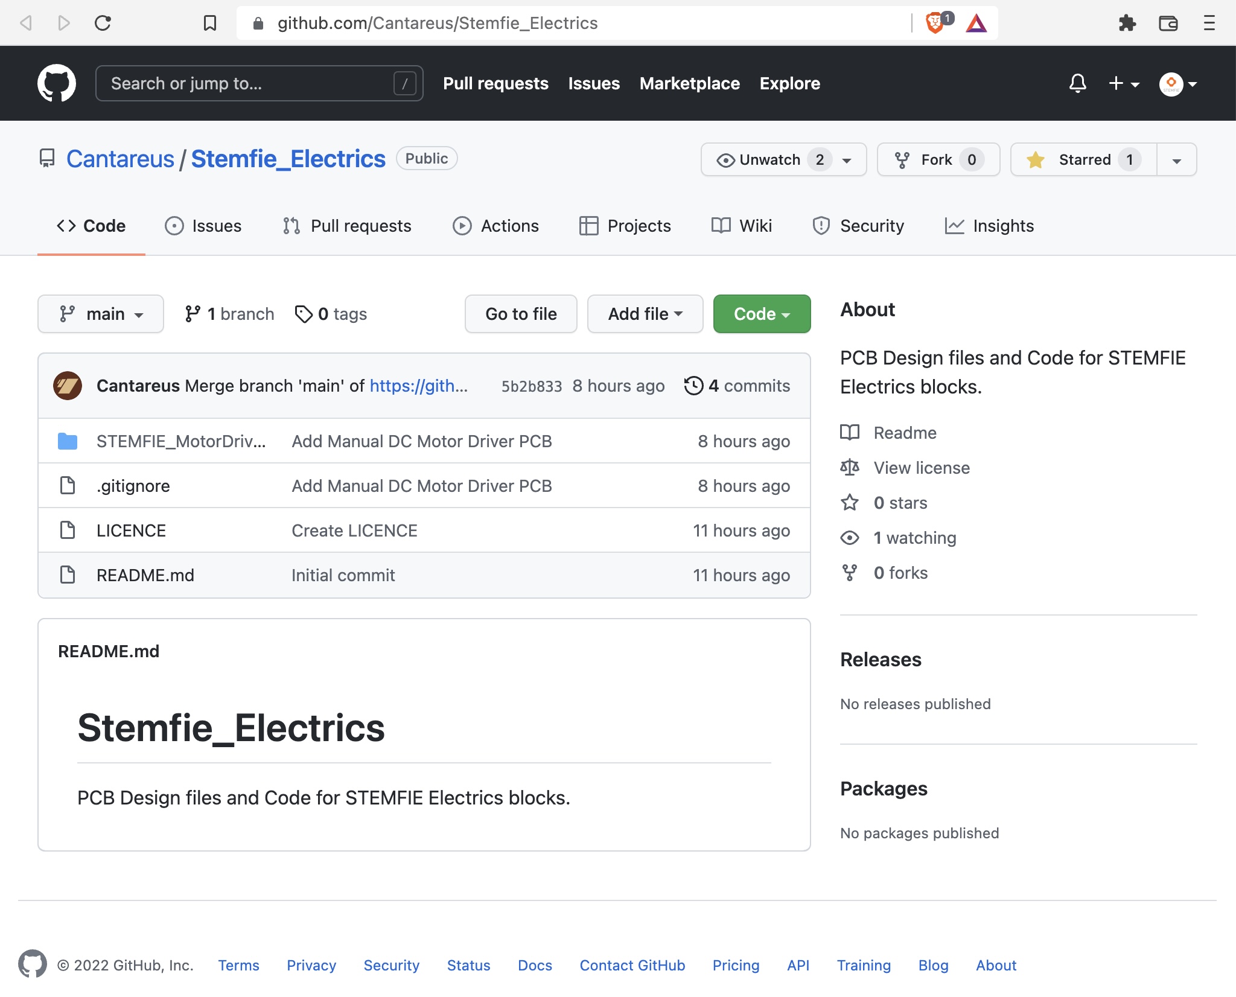Open the Cantareus owner link

coord(120,159)
